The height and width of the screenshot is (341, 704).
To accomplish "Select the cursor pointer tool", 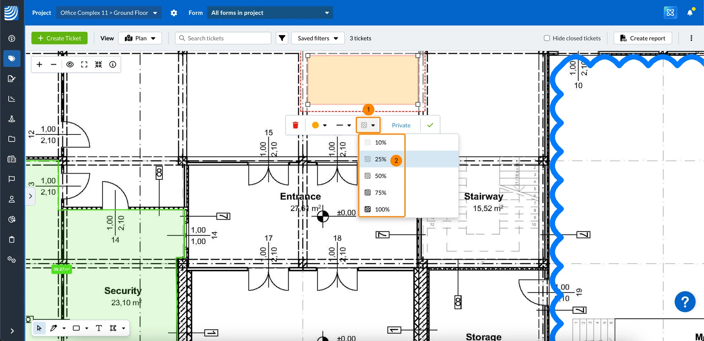I will point(39,328).
